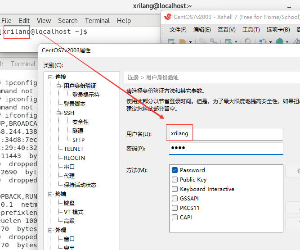The width and height of the screenshot is (300, 250).
Task: Open the 工具(T) menu in Xshell
Action: coord(251,30)
